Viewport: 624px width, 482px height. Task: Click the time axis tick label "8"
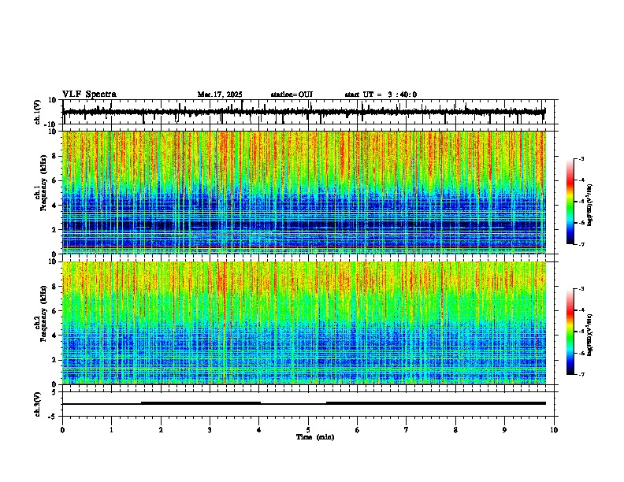coord(455,430)
